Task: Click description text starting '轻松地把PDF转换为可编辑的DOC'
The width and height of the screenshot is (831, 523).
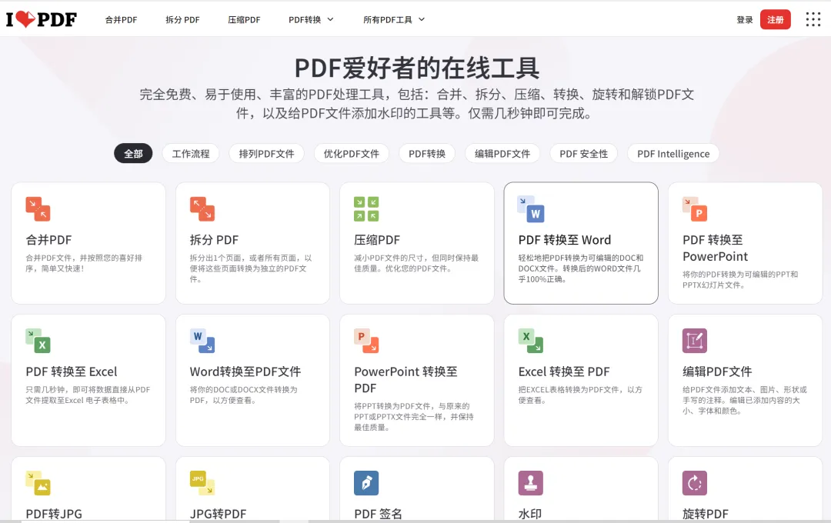Action: [581, 268]
